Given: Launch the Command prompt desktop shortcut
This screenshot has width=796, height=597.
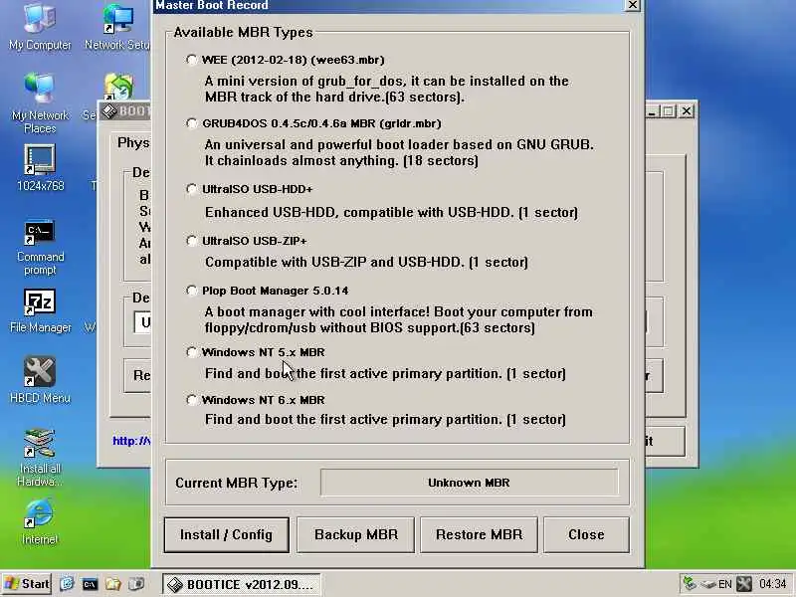Looking at the screenshot, I should click(x=40, y=248).
